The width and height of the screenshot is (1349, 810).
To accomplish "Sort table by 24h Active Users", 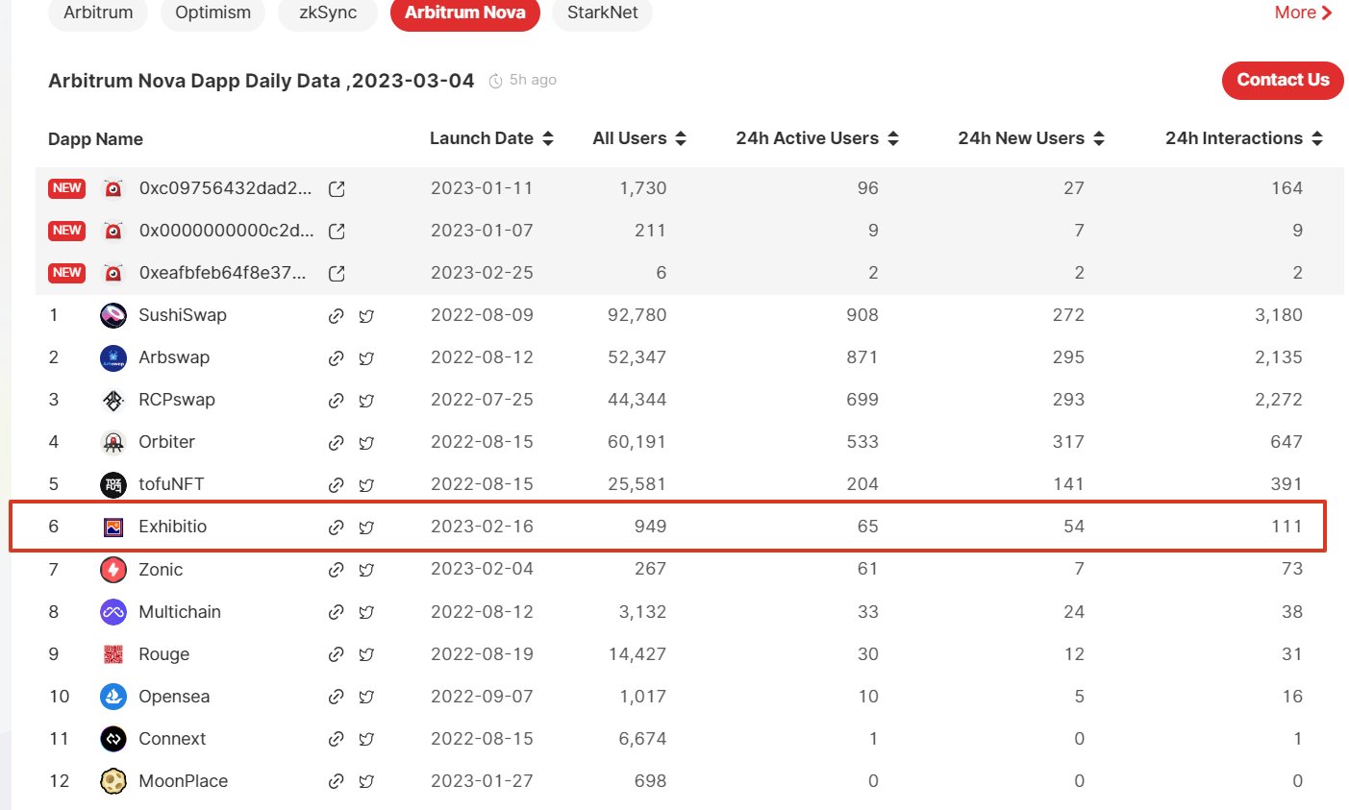I will click(x=893, y=138).
